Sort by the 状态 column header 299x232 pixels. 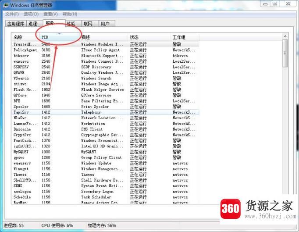coord(150,37)
